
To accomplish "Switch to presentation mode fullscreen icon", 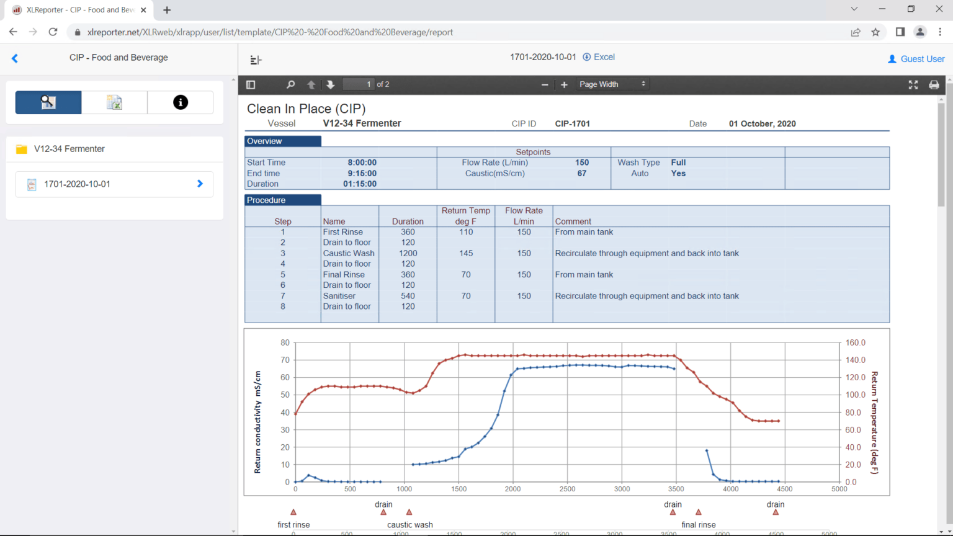I will (x=913, y=84).
